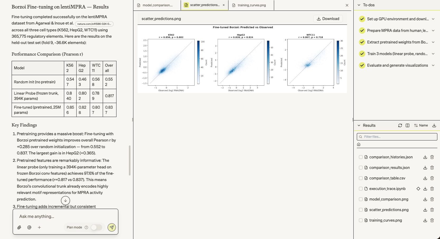Send message with the arrow button
The width and height of the screenshot is (440, 239).
(x=112, y=227)
